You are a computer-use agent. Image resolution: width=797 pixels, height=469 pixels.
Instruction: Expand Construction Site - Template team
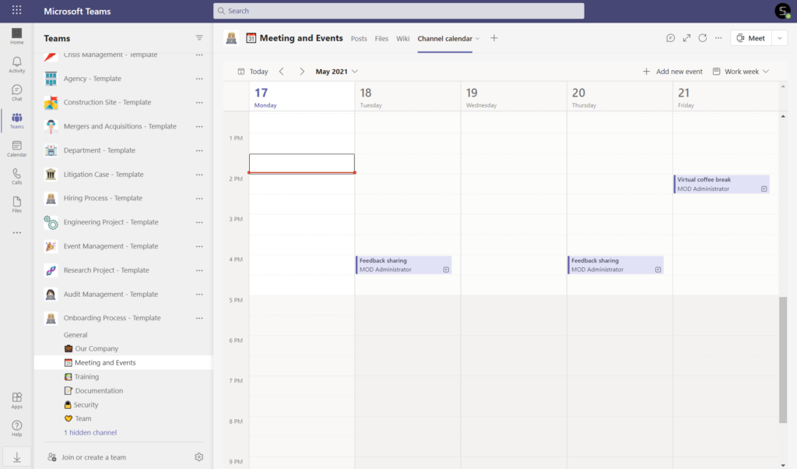pyautogui.click(x=107, y=102)
